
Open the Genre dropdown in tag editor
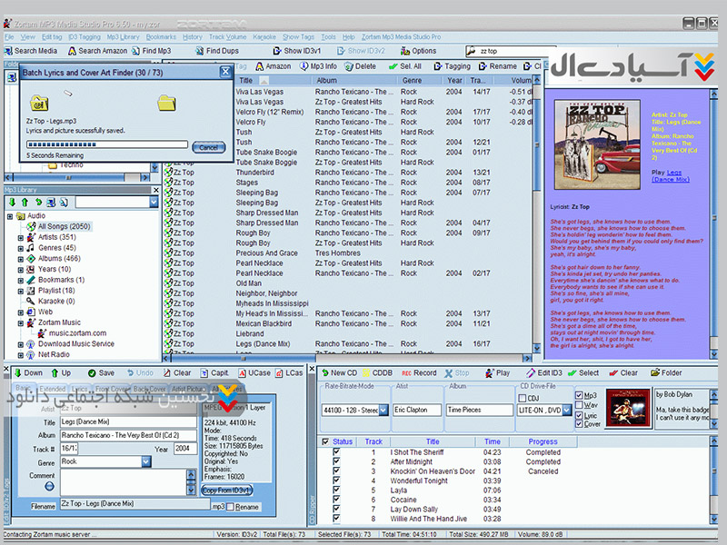[145, 461]
